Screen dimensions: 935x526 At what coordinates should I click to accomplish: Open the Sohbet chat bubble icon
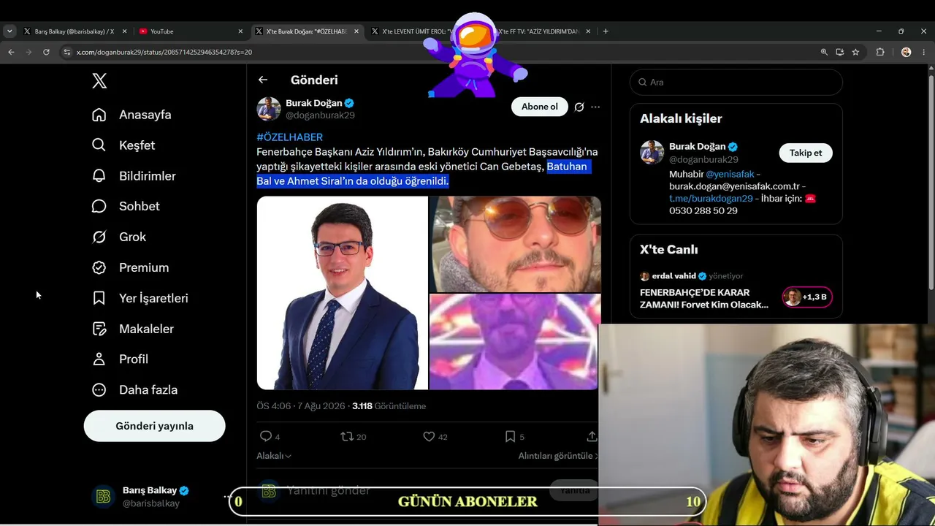click(x=99, y=206)
